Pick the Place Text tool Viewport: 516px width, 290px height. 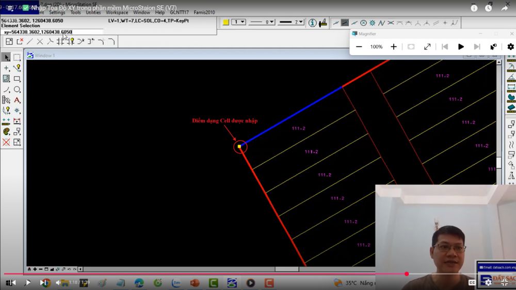coord(17,100)
